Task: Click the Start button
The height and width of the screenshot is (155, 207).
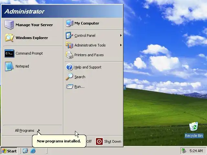Action: [x=9, y=151]
